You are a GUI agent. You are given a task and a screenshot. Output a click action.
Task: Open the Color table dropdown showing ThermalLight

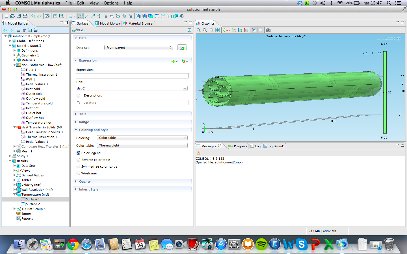[x=142, y=145]
